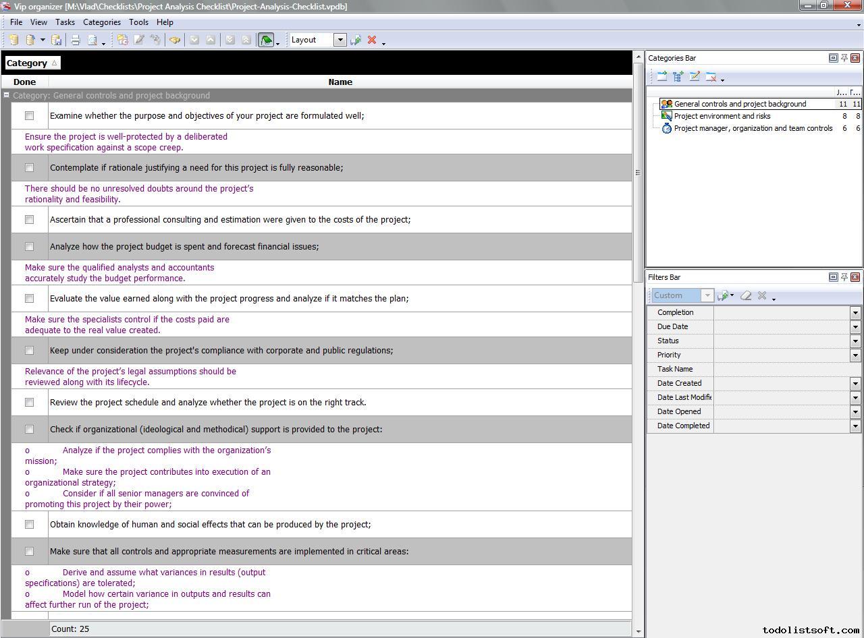Click the edit category pencil icon
Screen dimensions: 864x638
point(695,77)
